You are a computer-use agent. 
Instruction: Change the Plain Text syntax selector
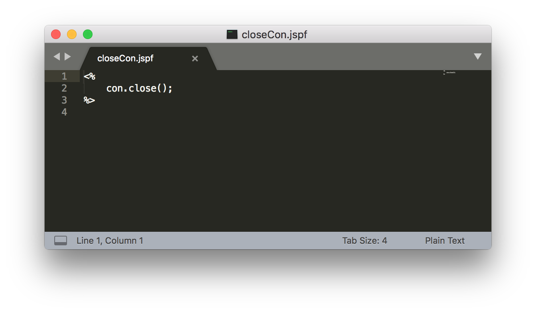tap(445, 241)
